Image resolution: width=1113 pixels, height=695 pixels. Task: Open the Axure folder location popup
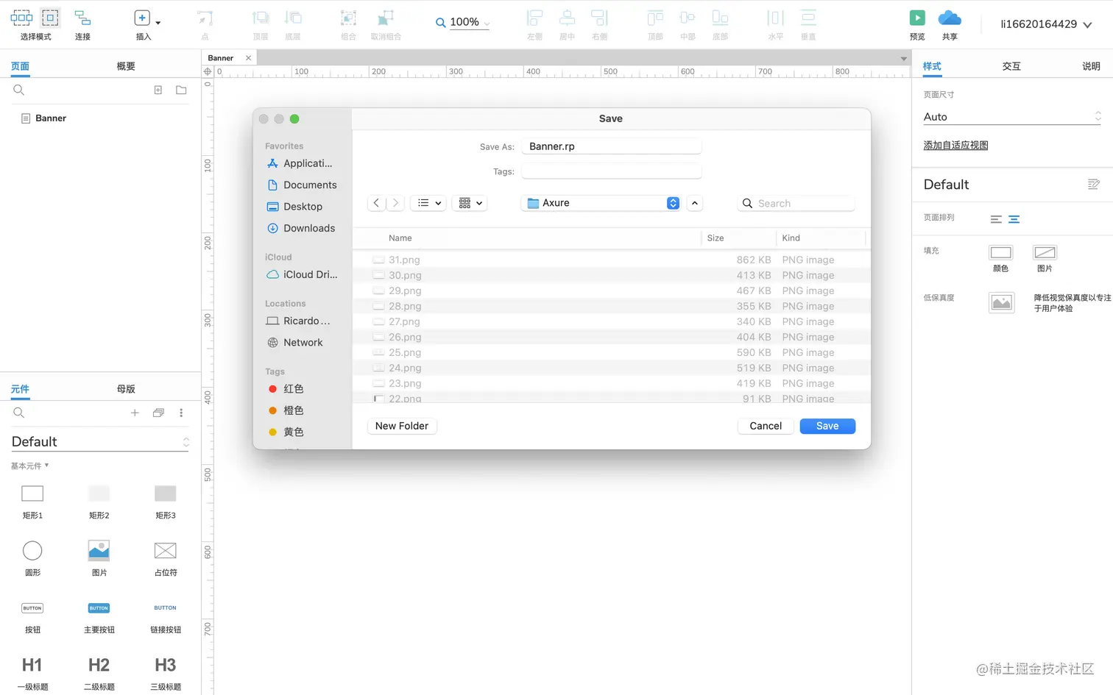(601, 203)
